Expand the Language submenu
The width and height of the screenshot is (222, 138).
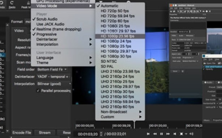pyautogui.click(x=63, y=58)
